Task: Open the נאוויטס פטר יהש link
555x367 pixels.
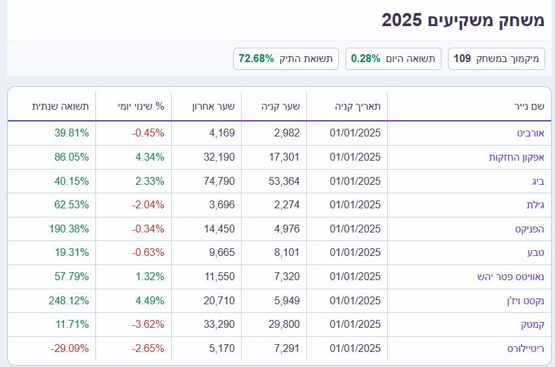Action: tap(511, 276)
